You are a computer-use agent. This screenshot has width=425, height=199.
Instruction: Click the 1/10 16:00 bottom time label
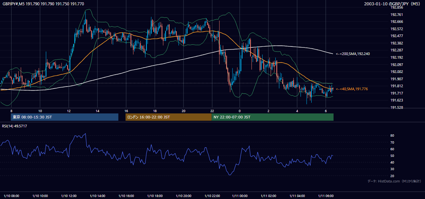pos(126,196)
